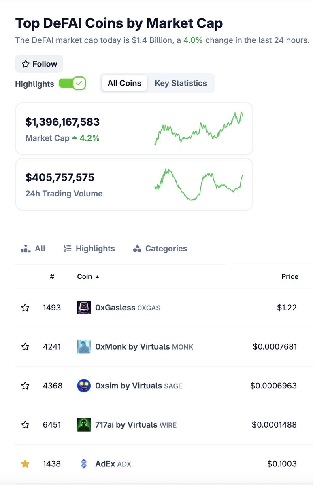This screenshot has width=313, height=485.
Task: Click the numbered list icon beside Highlights
Action: 67,249
